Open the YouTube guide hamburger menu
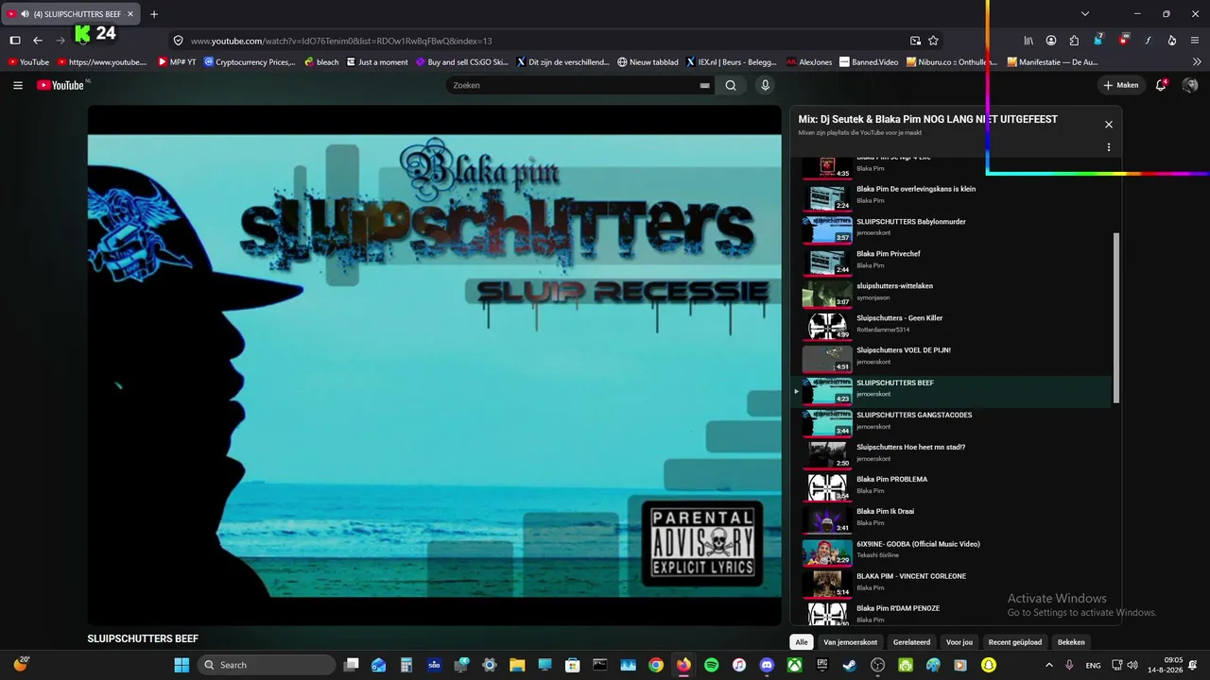 (18, 85)
